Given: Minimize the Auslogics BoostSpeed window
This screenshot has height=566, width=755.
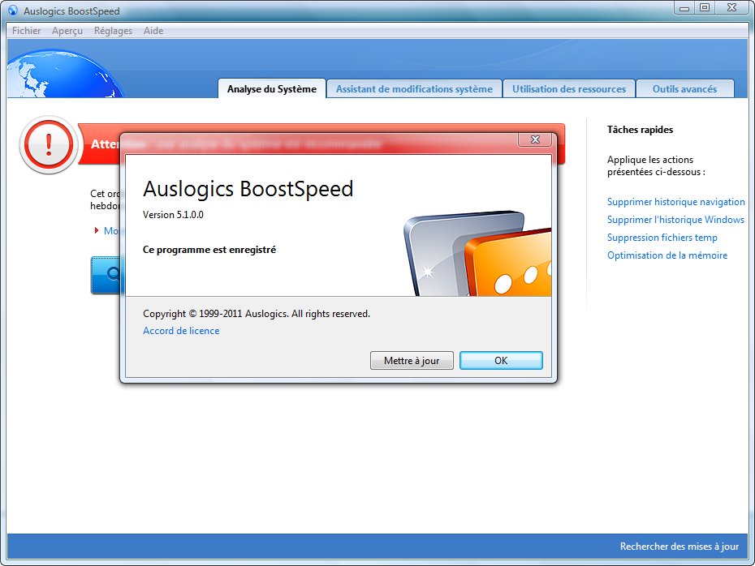Looking at the screenshot, I should tap(684, 7).
